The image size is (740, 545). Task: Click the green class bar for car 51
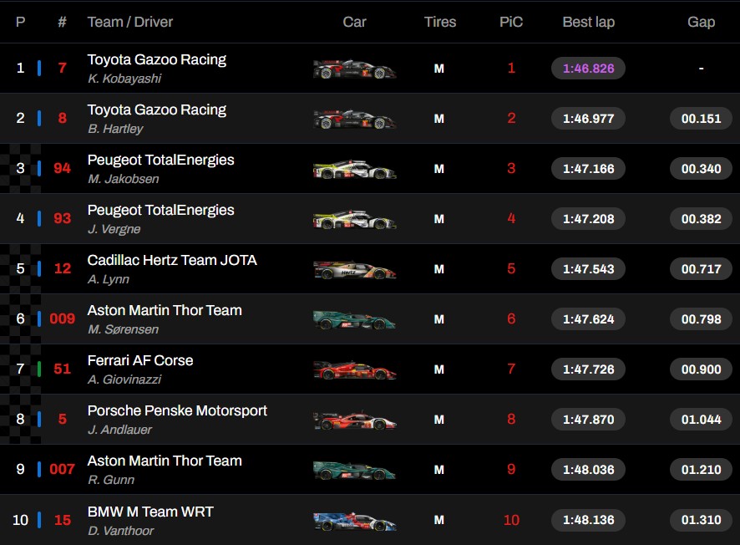[39, 369]
